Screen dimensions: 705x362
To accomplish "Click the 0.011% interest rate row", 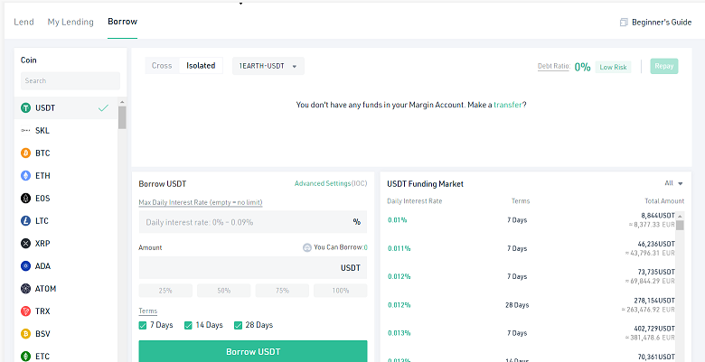I will pyautogui.click(x=531, y=248).
